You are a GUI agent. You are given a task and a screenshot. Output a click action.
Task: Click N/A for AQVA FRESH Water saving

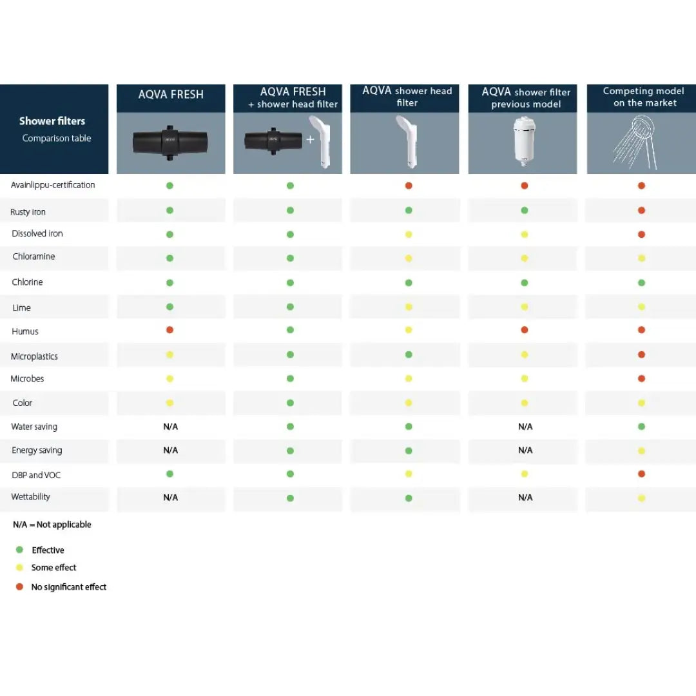[x=170, y=427]
